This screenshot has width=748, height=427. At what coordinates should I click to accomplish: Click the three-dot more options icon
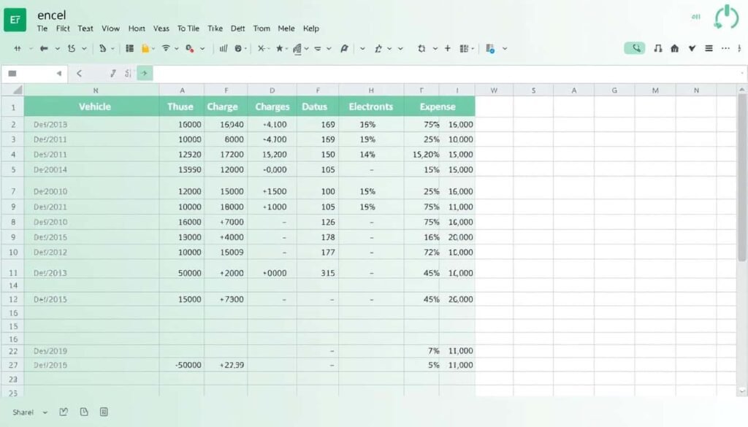726,49
